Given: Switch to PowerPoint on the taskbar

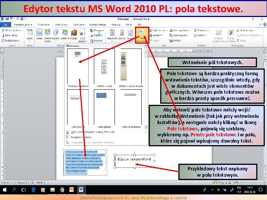Looking at the screenshot, I should tap(72, 190).
